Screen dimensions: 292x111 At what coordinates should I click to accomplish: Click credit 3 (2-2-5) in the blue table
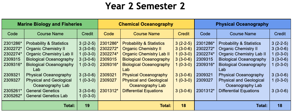pyautogui.click(x=280, y=43)
